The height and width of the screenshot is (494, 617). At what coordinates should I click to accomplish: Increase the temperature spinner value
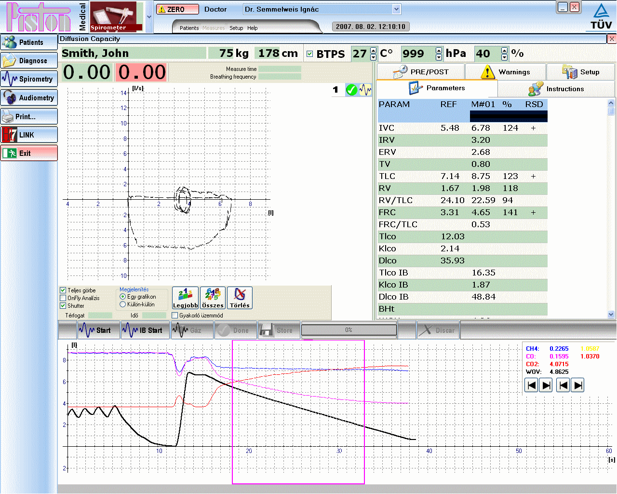tap(374, 50)
